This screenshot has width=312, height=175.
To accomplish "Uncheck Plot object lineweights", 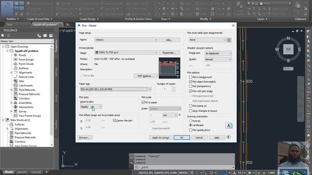I will click(191, 82).
